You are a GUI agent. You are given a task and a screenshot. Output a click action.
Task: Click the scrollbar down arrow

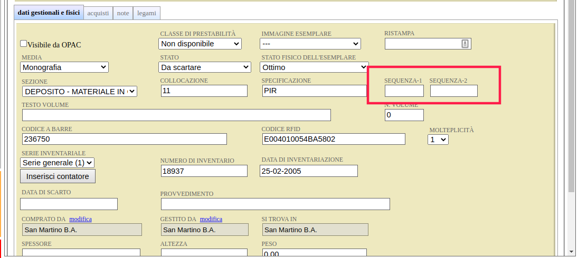click(572, 252)
